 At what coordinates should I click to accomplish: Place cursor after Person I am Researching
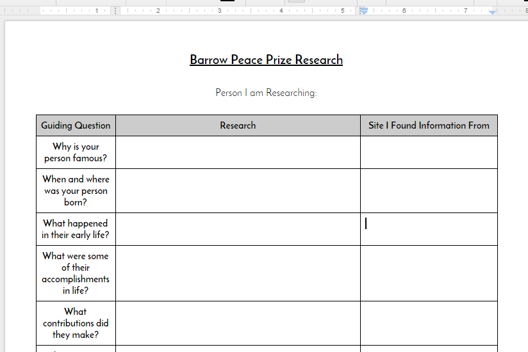point(317,93)
